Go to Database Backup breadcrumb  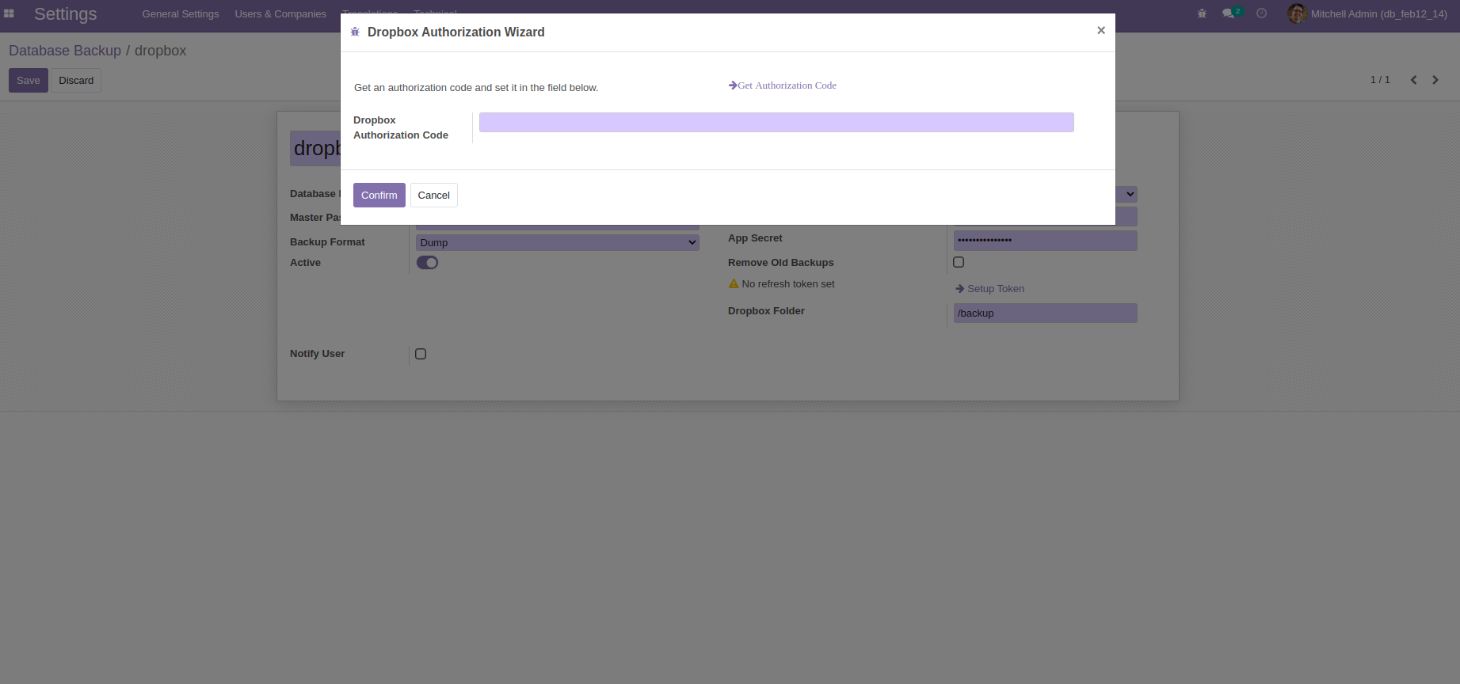click(x=65, y=51)
